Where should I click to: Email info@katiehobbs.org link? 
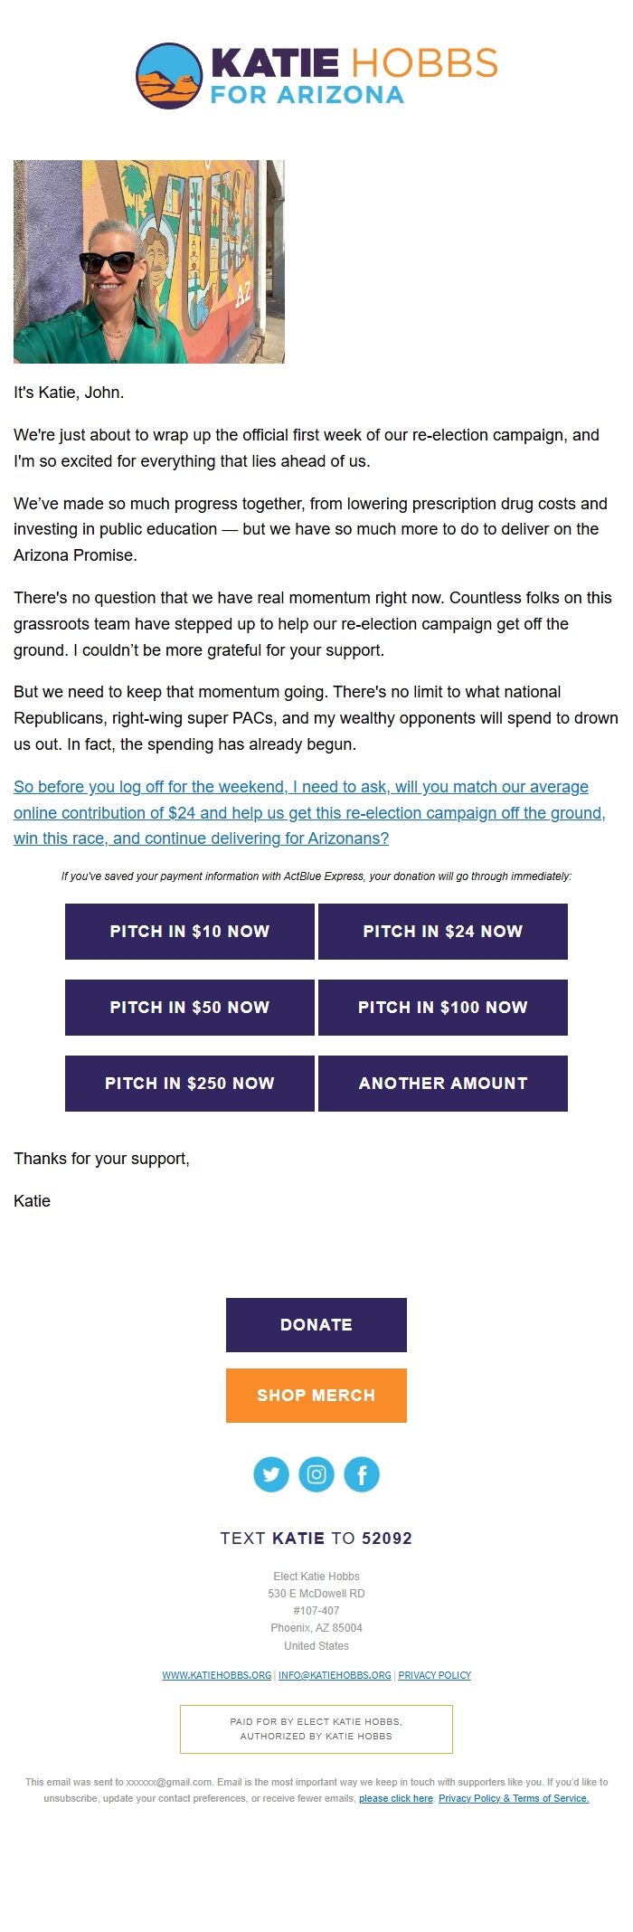335,1675
